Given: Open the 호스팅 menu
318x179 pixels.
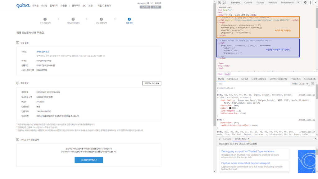Looking at the screenshot, I should 44,6.
